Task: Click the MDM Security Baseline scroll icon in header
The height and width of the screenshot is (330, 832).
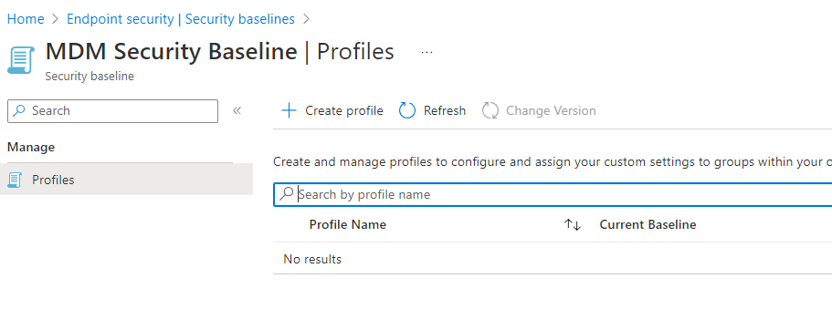Action: coord(21,60)
